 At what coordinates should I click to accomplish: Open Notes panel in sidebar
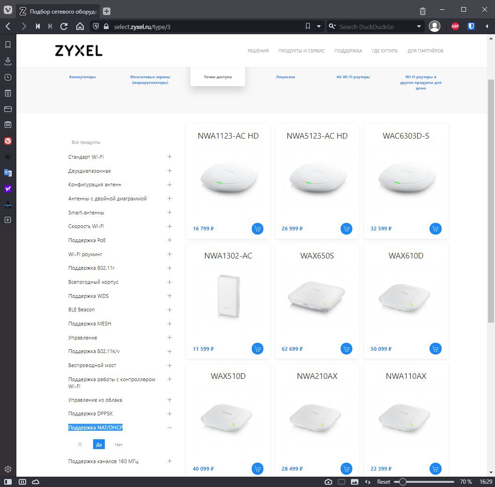[8, 93]
